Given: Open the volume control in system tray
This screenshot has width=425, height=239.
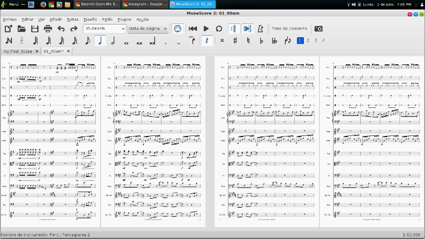Looking at the screenshot, I should 354,4.
